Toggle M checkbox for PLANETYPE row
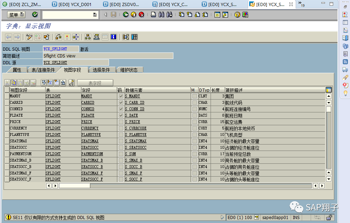Image resolution: width=350 pixels, height=223 pixels. tap(194, 135)
